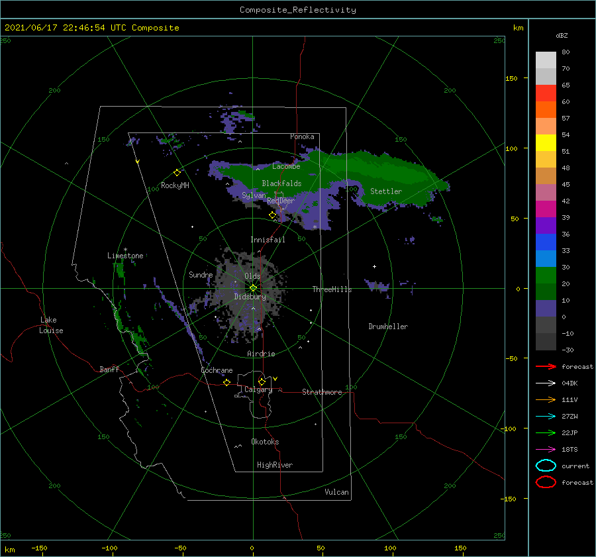
Task: Click the Cochrane town label
Action: [x=217, y=370]
